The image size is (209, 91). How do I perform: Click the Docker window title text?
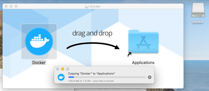[95, 6]
